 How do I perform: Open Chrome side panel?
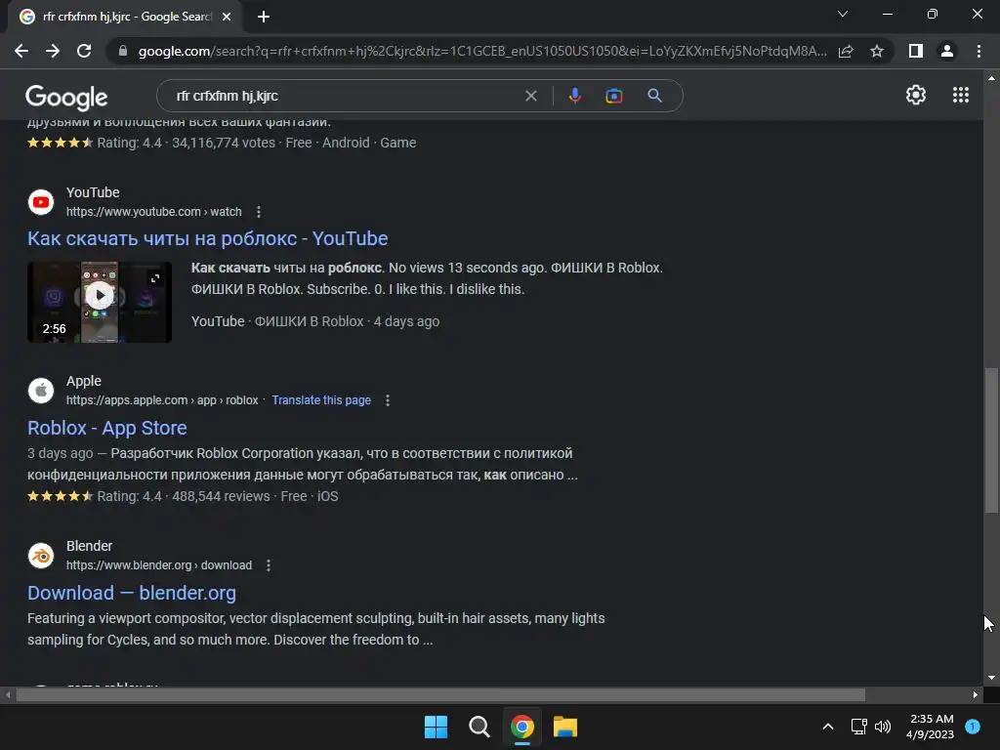[916, 51]
